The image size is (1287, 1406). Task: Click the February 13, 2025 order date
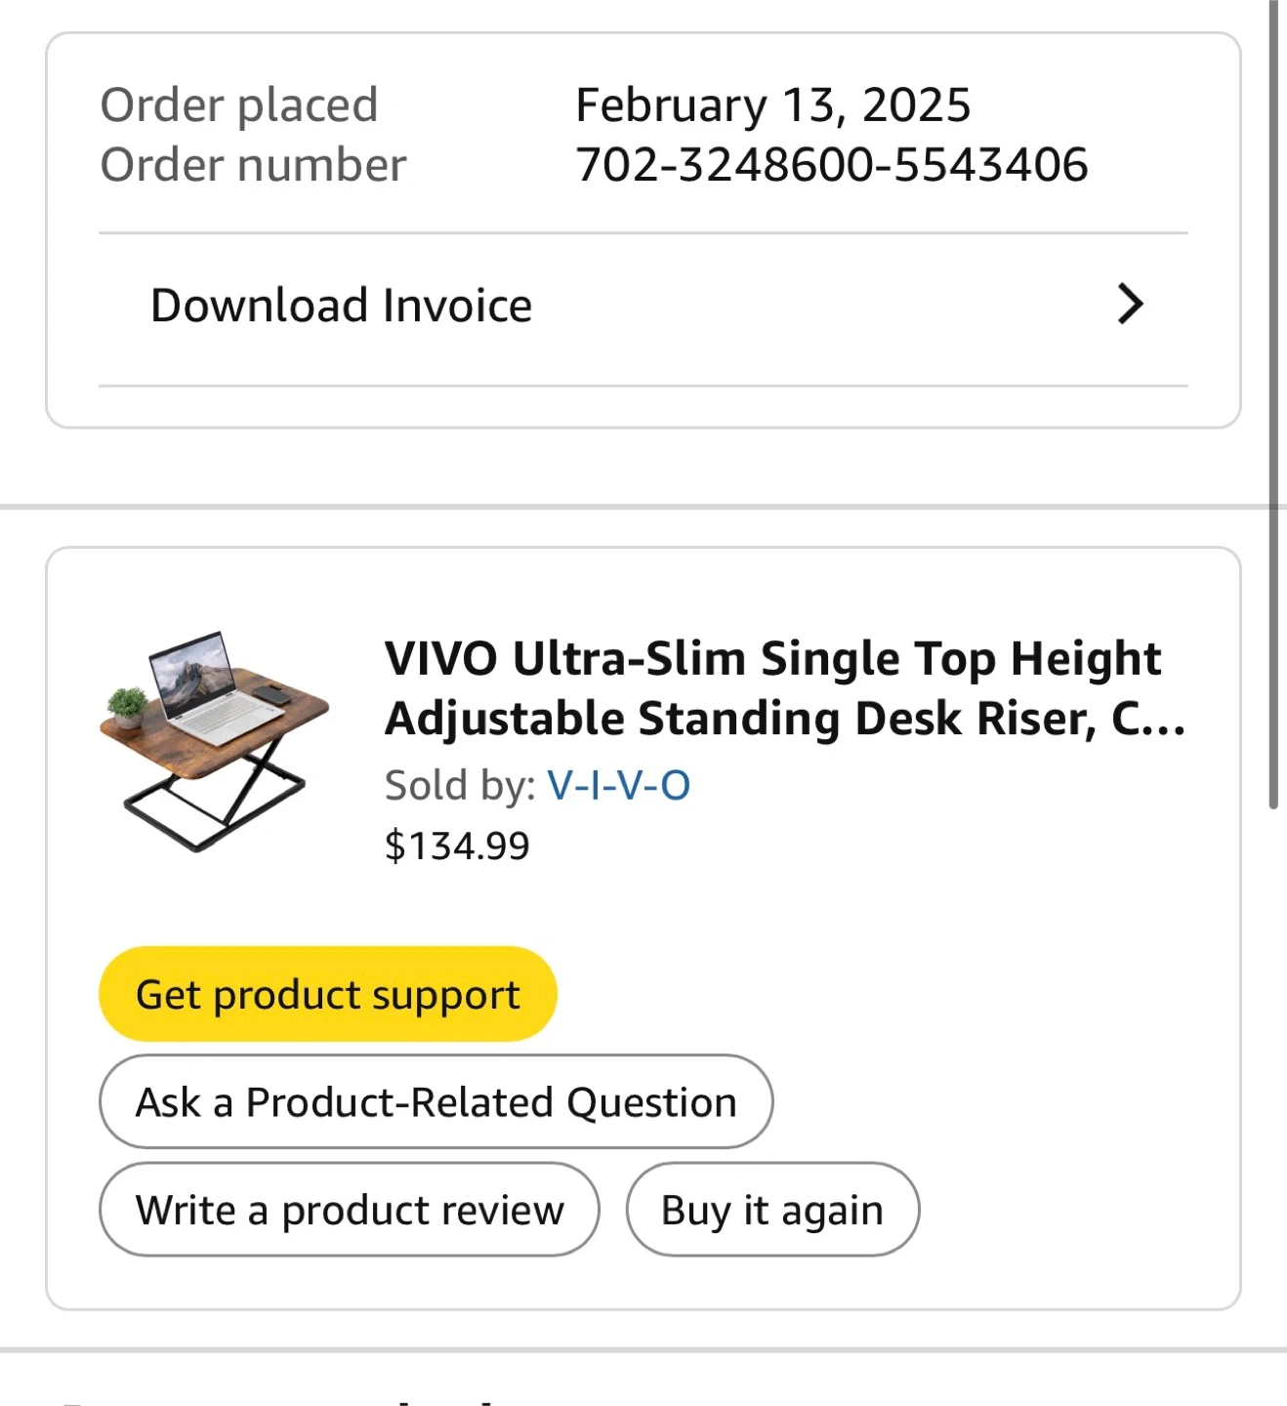pos(773,105)
